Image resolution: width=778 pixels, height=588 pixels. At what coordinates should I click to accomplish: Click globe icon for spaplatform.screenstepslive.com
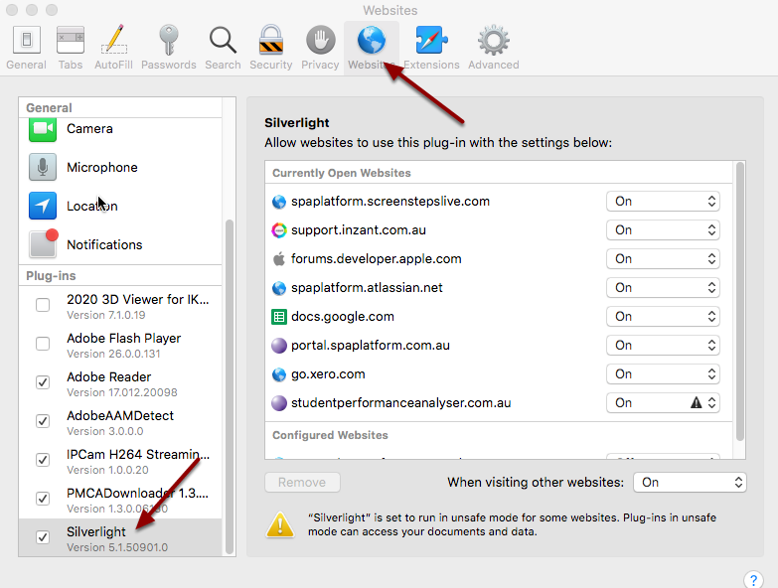(x=279, y=202)
